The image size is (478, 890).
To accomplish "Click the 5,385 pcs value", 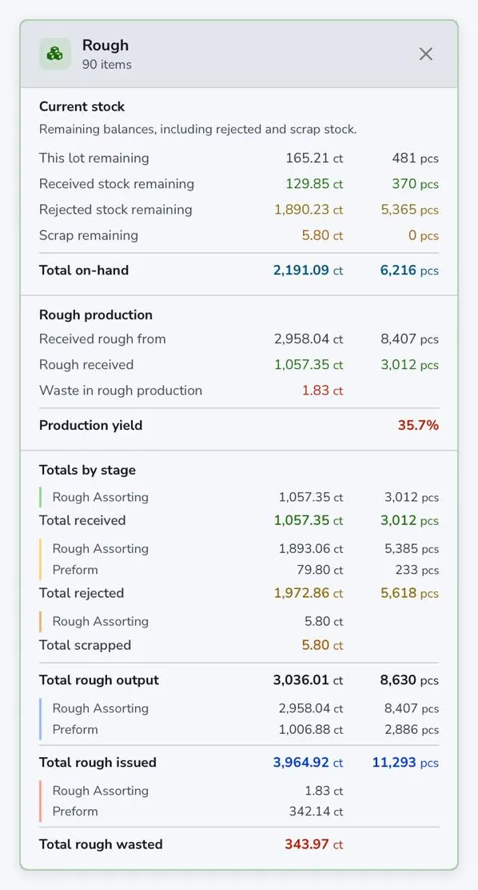I will point(412,549).
